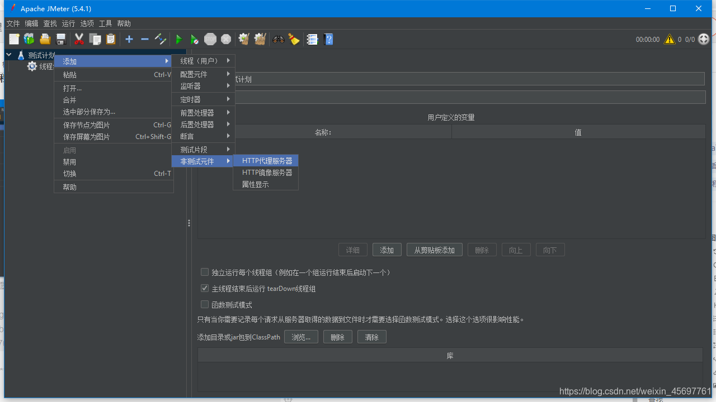Viewport: 716px width, 402px height.
Task: Expand the 断言 submenu
Action: click(x=204, y=136)
